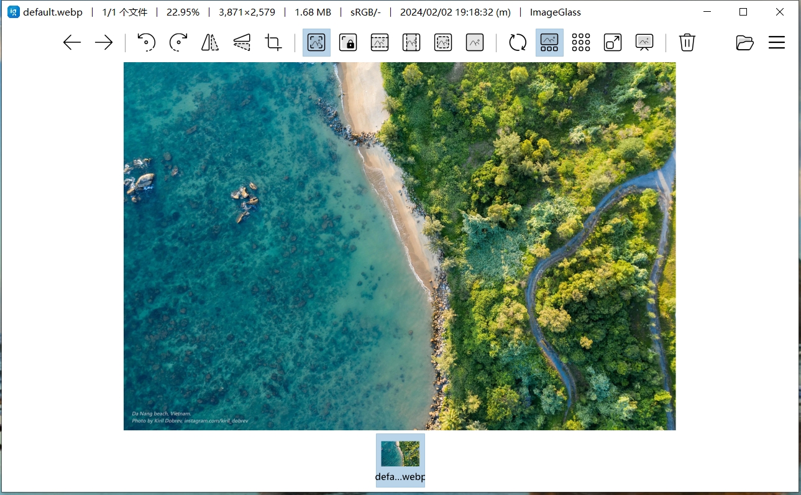Enable Scale to Fit zoom mode
The width and height of the screenshot is (801, 495).
tap(443, 42)
